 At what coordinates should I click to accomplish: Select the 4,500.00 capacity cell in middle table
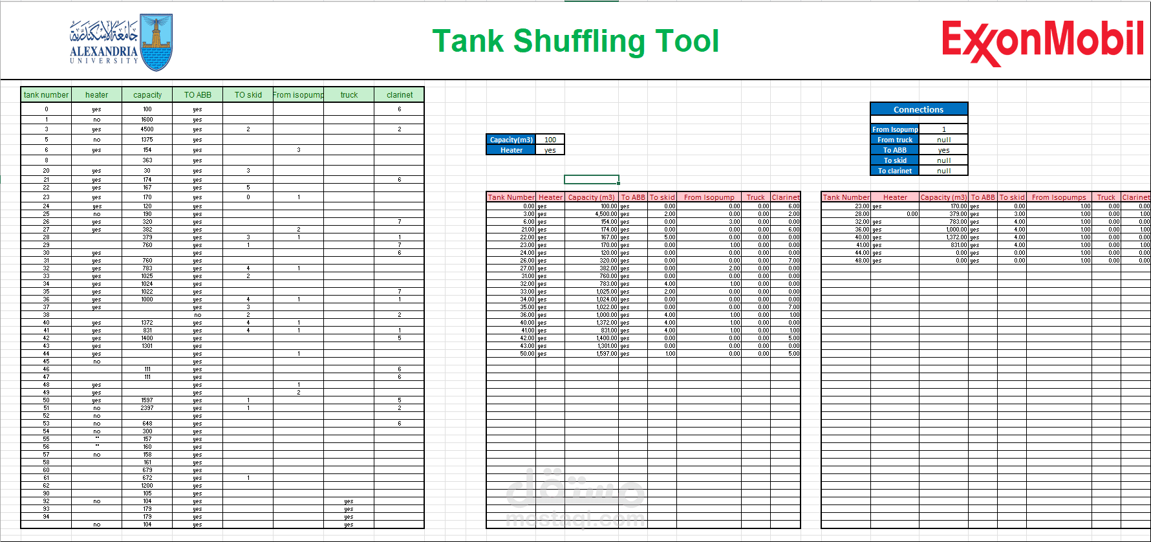[x=591, y=214]
